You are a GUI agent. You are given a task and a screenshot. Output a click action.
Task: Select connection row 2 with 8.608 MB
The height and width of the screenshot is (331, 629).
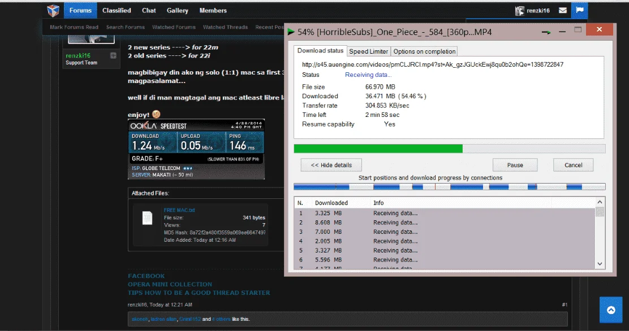[x=445, y=223]
